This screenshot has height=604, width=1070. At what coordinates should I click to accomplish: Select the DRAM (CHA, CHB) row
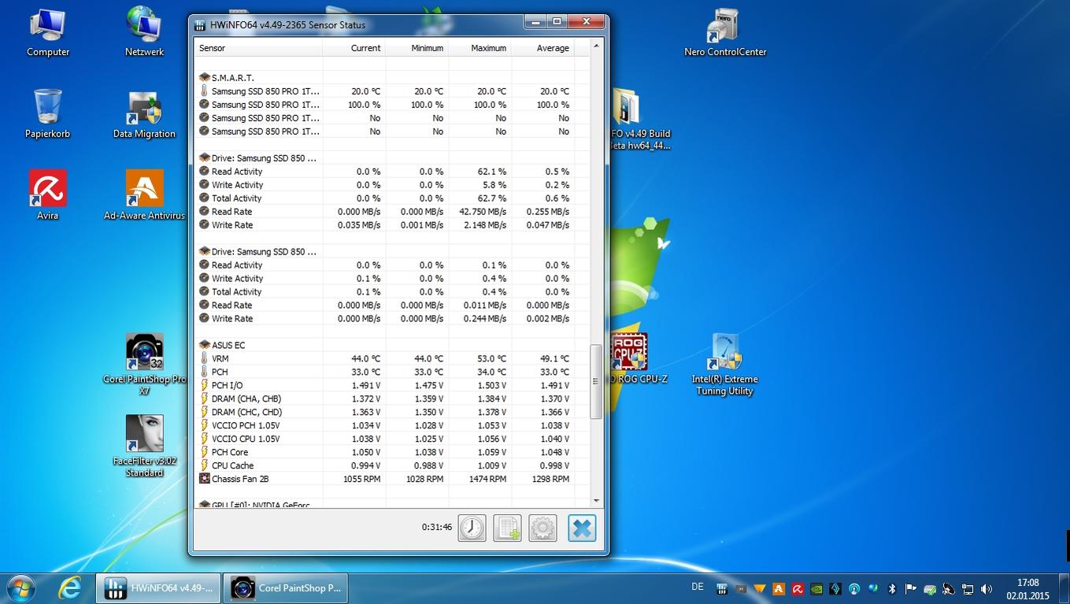[384, 398]
